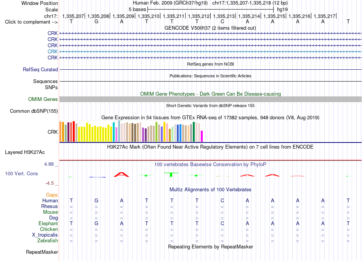The width and height of the screenshot is (362, 261).
Task: Click the G base in the Human alignment row
Action: coord(96,200)
